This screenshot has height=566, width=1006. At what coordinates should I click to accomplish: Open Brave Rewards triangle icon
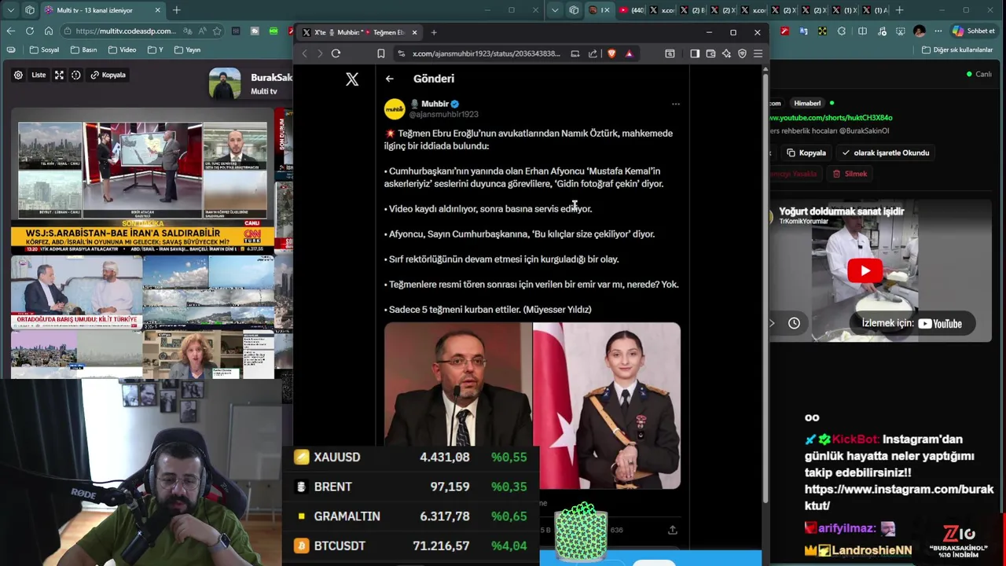coord(629,53)
